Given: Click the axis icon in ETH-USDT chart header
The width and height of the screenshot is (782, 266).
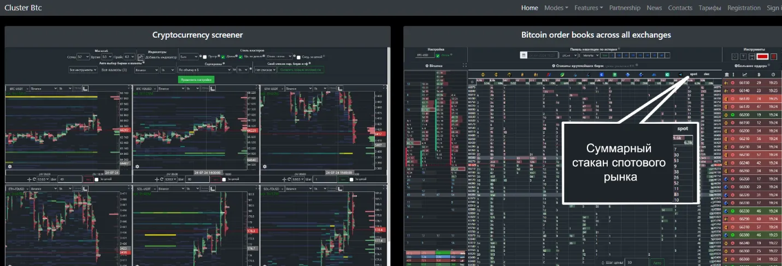Looking at the screenshot, I should (339, 88).
